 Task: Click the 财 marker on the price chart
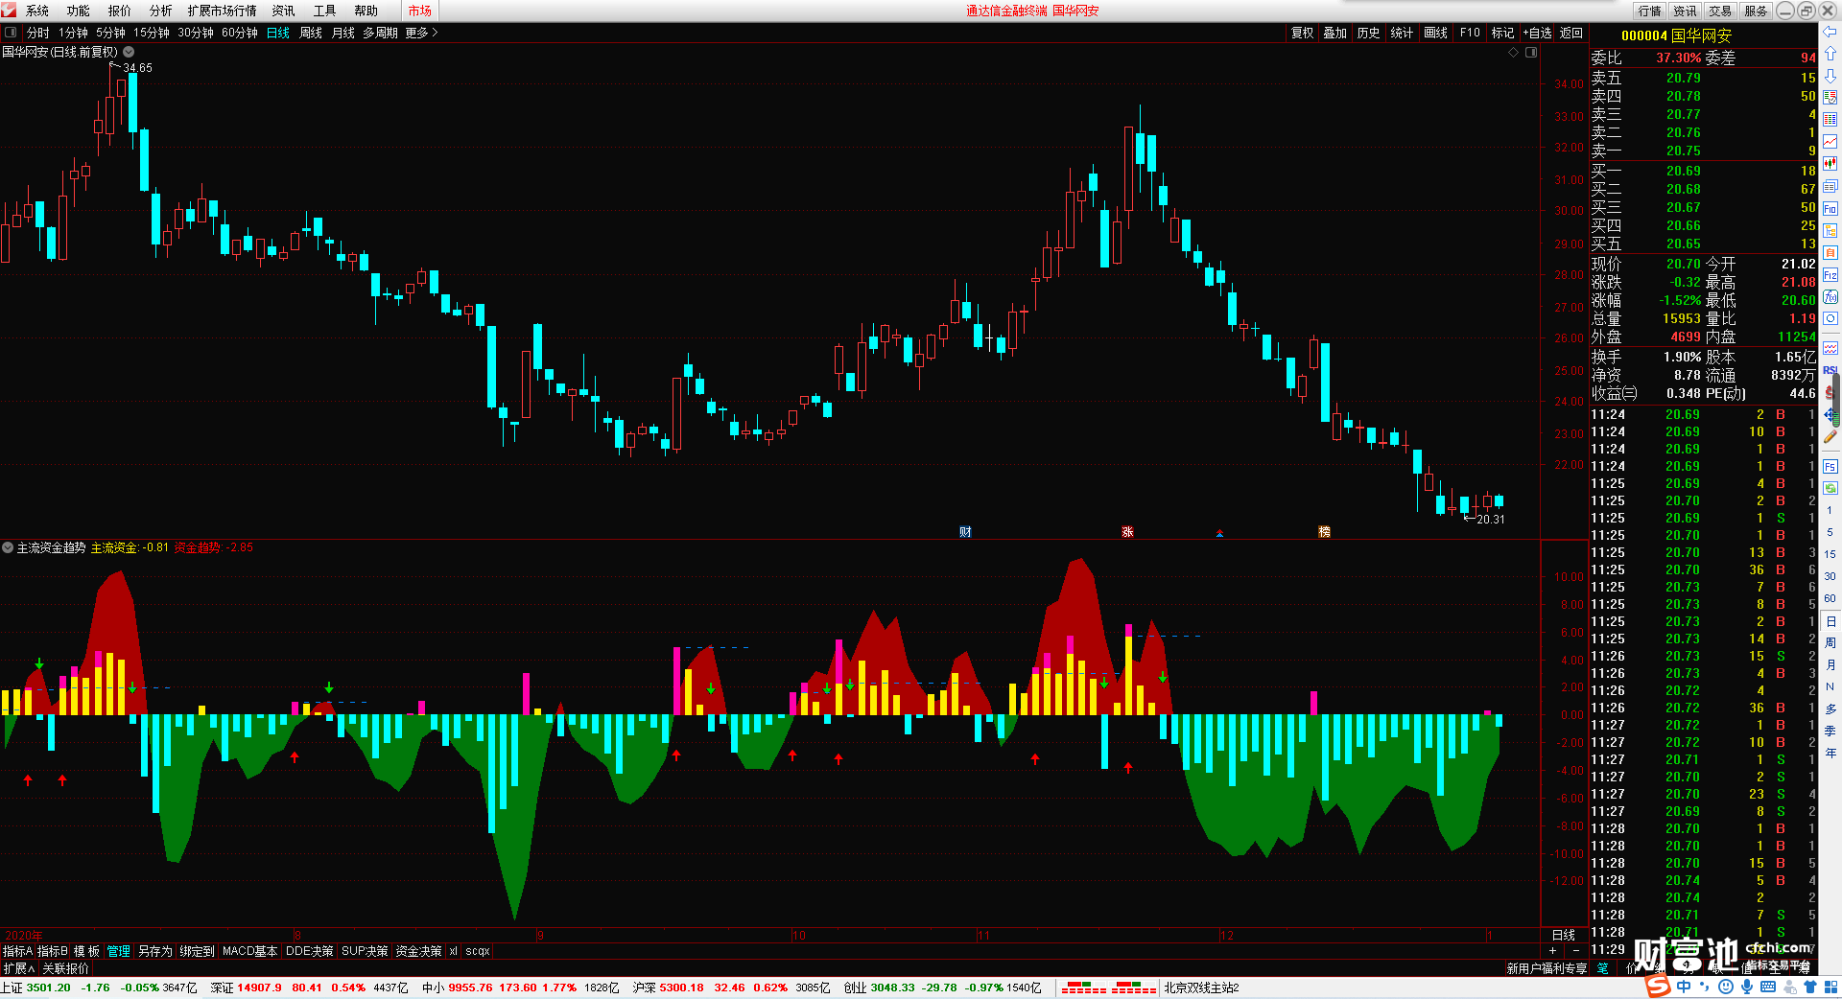(965, 532)
